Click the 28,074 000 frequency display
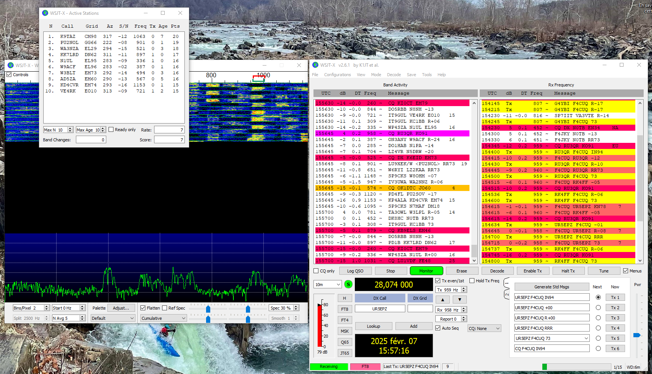 tap(394, 285)
